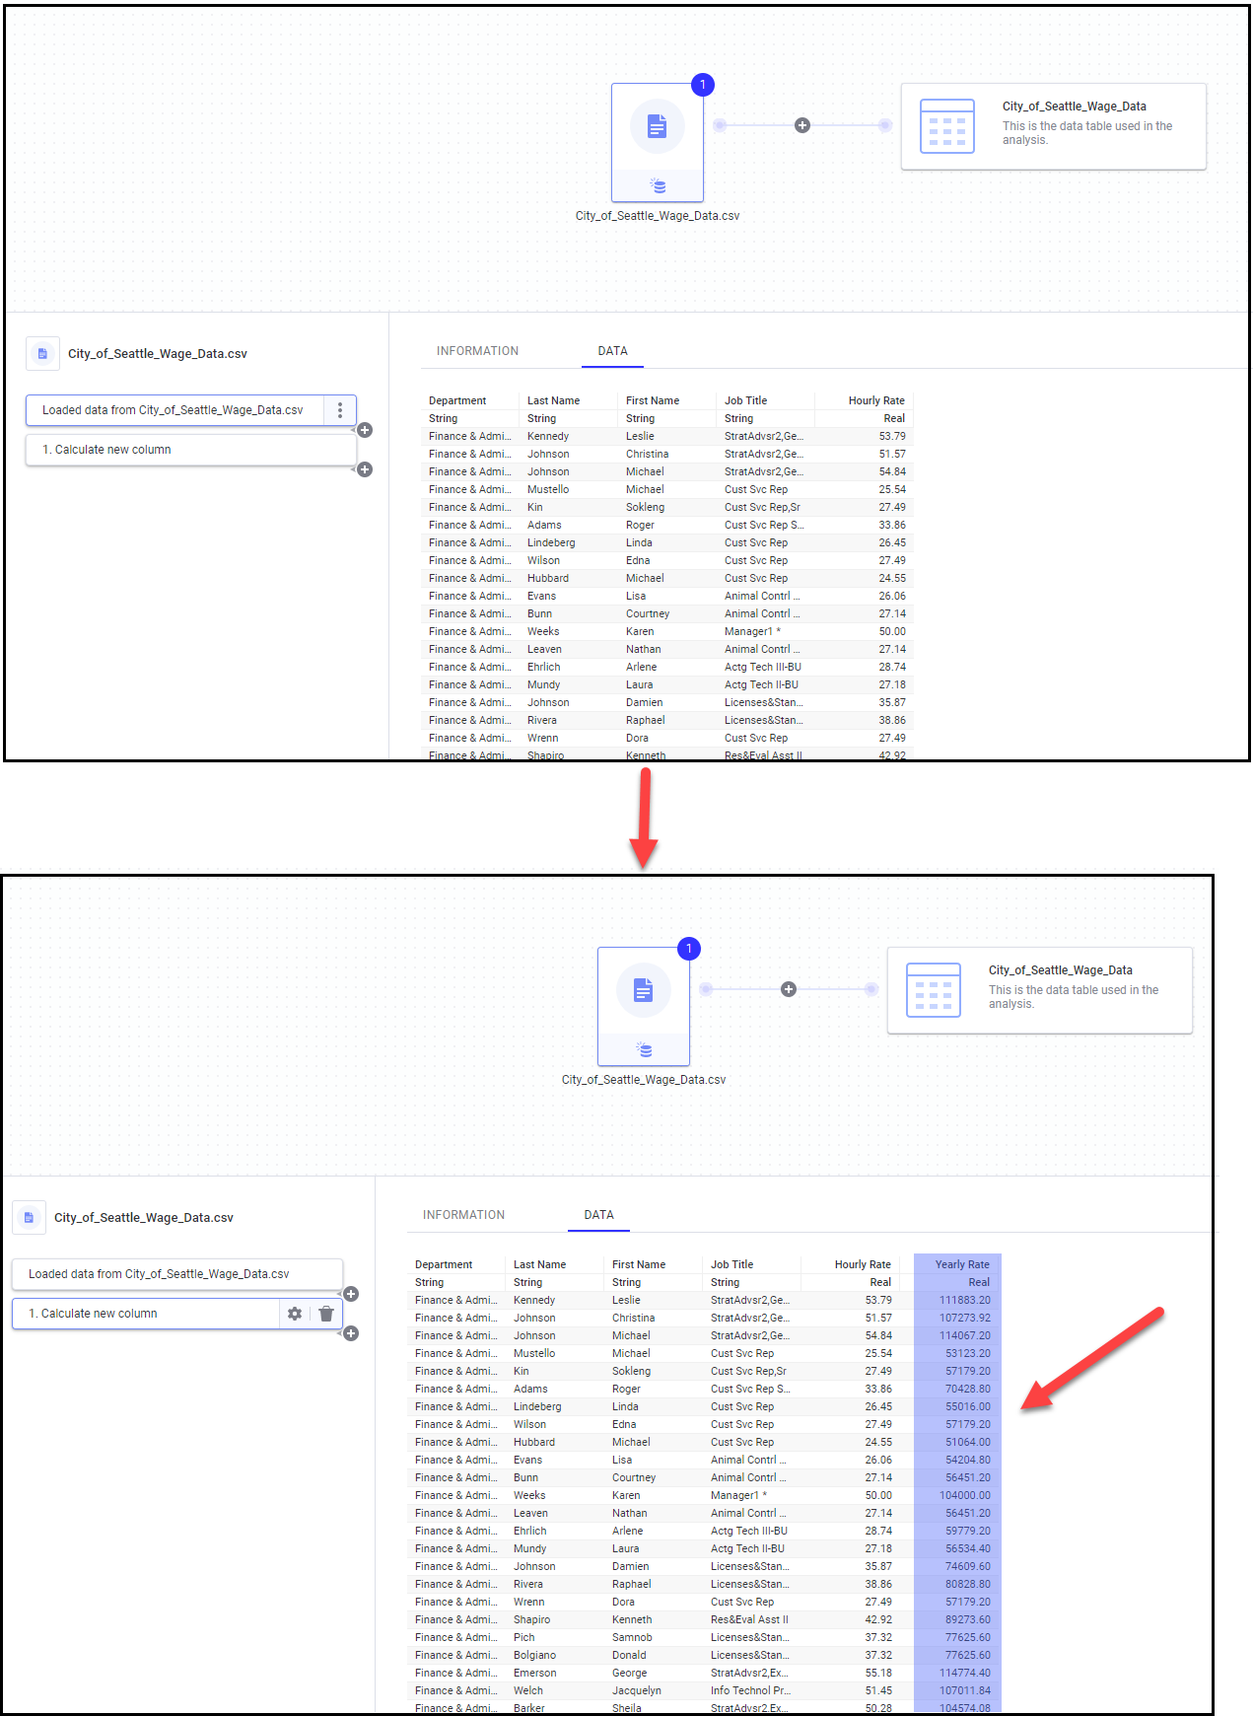Select the Yearly Rate column header

[x=961, y=1264]
